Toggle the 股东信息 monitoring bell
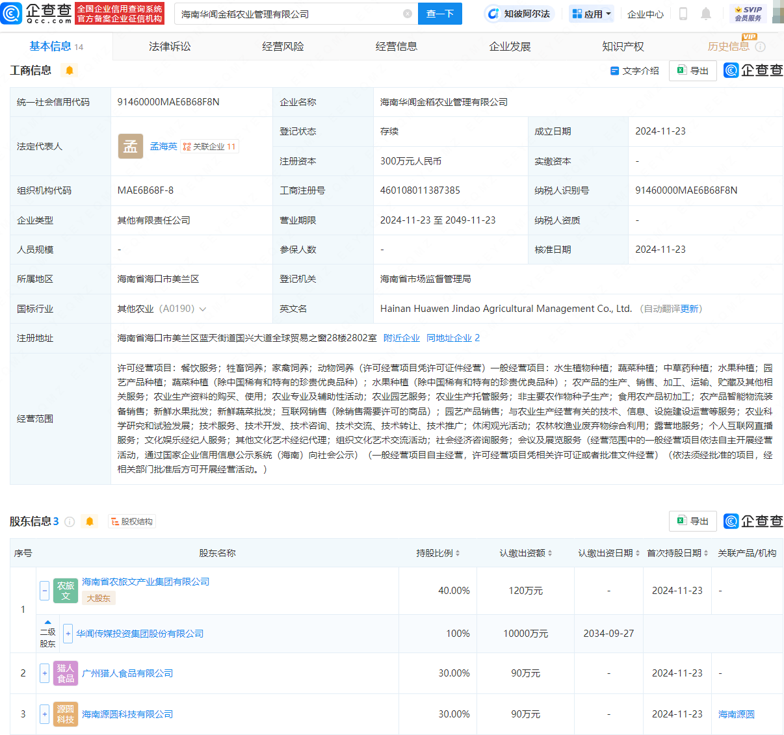Viewport: 784px width, 735px height. (90, 521)
